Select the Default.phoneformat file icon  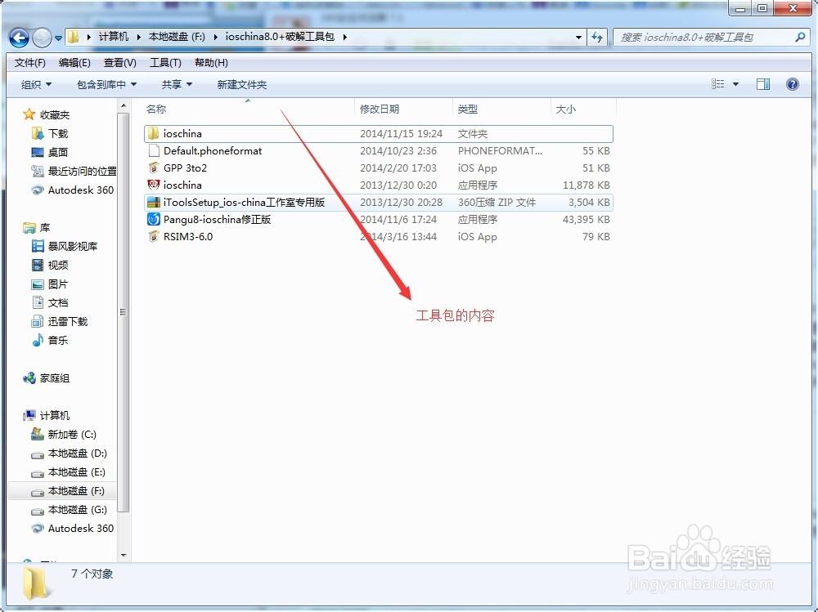pyautogui.click(x=154, y=150)
